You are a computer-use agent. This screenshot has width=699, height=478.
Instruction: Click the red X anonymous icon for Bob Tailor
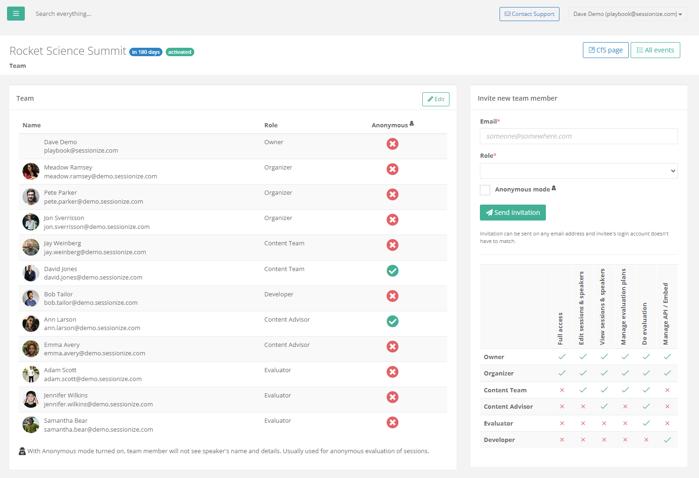pos(392,296)
